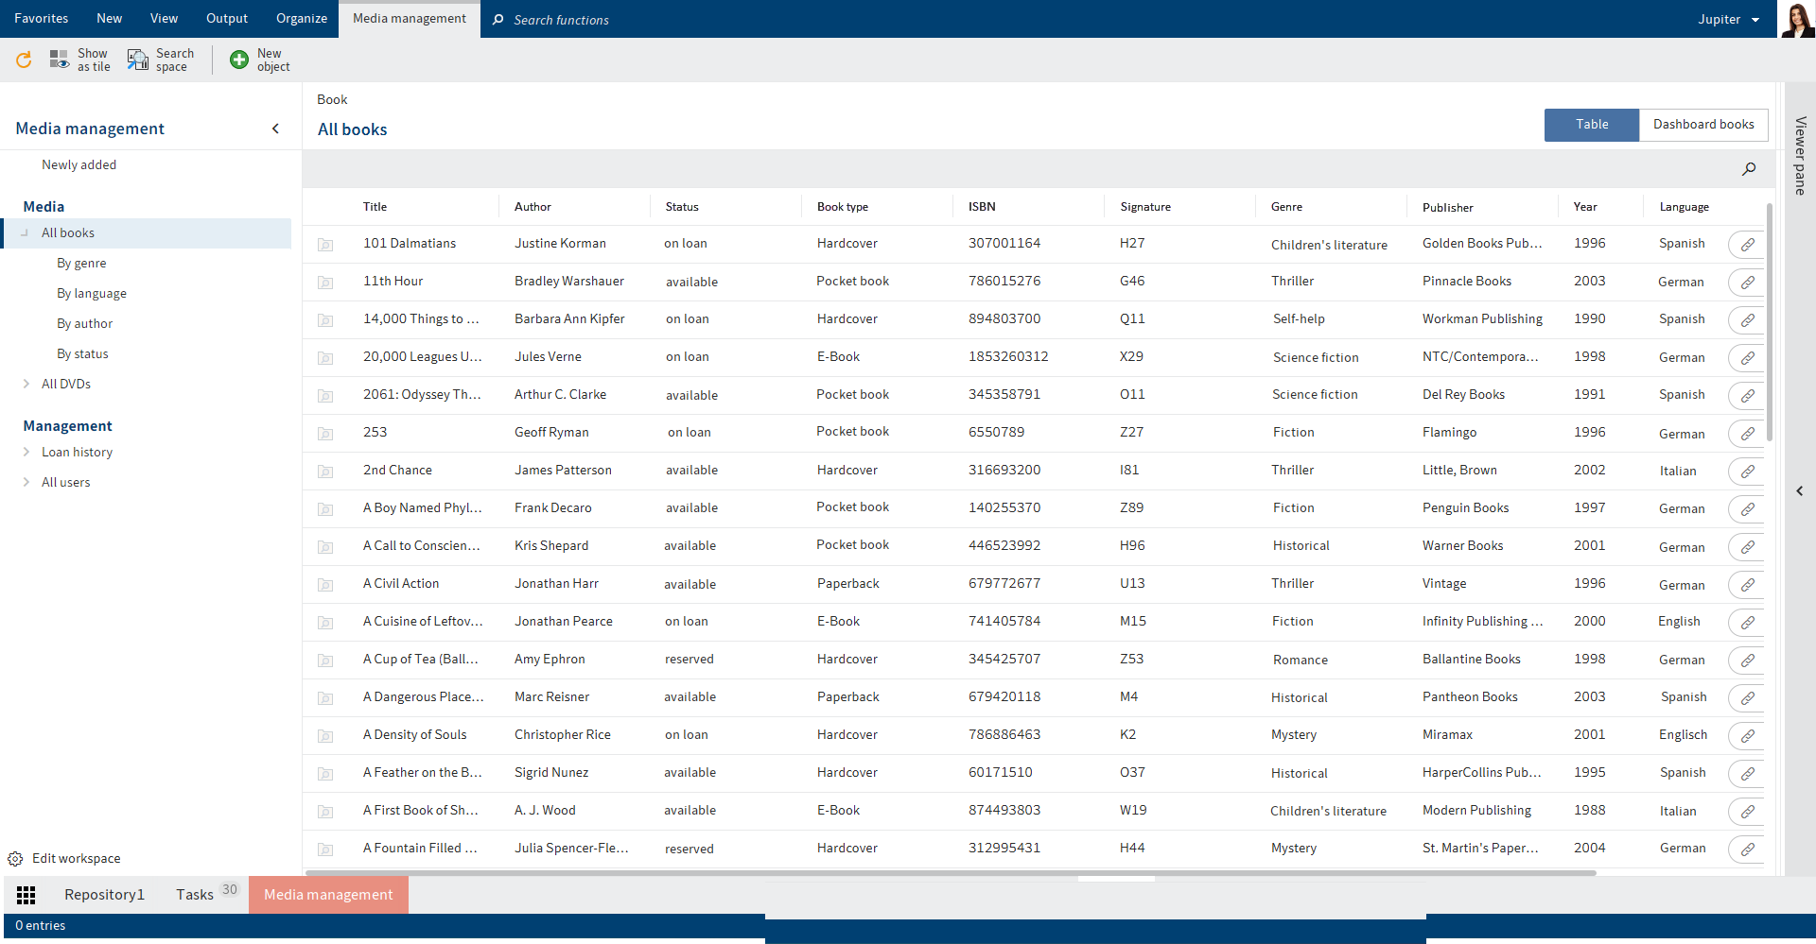Screen dimensions: 1816x944
Task: Click the 'A Fountain Filled ...' title cell
Action: [420, 849]
